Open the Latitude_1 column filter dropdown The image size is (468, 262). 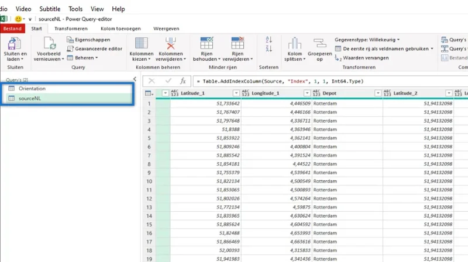(x=236, y=93)
